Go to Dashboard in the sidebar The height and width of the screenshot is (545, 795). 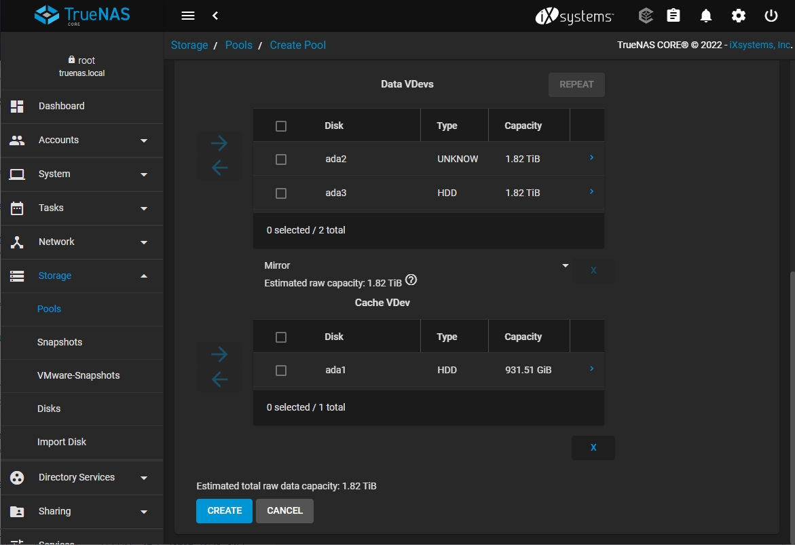[x=61, y=107]
